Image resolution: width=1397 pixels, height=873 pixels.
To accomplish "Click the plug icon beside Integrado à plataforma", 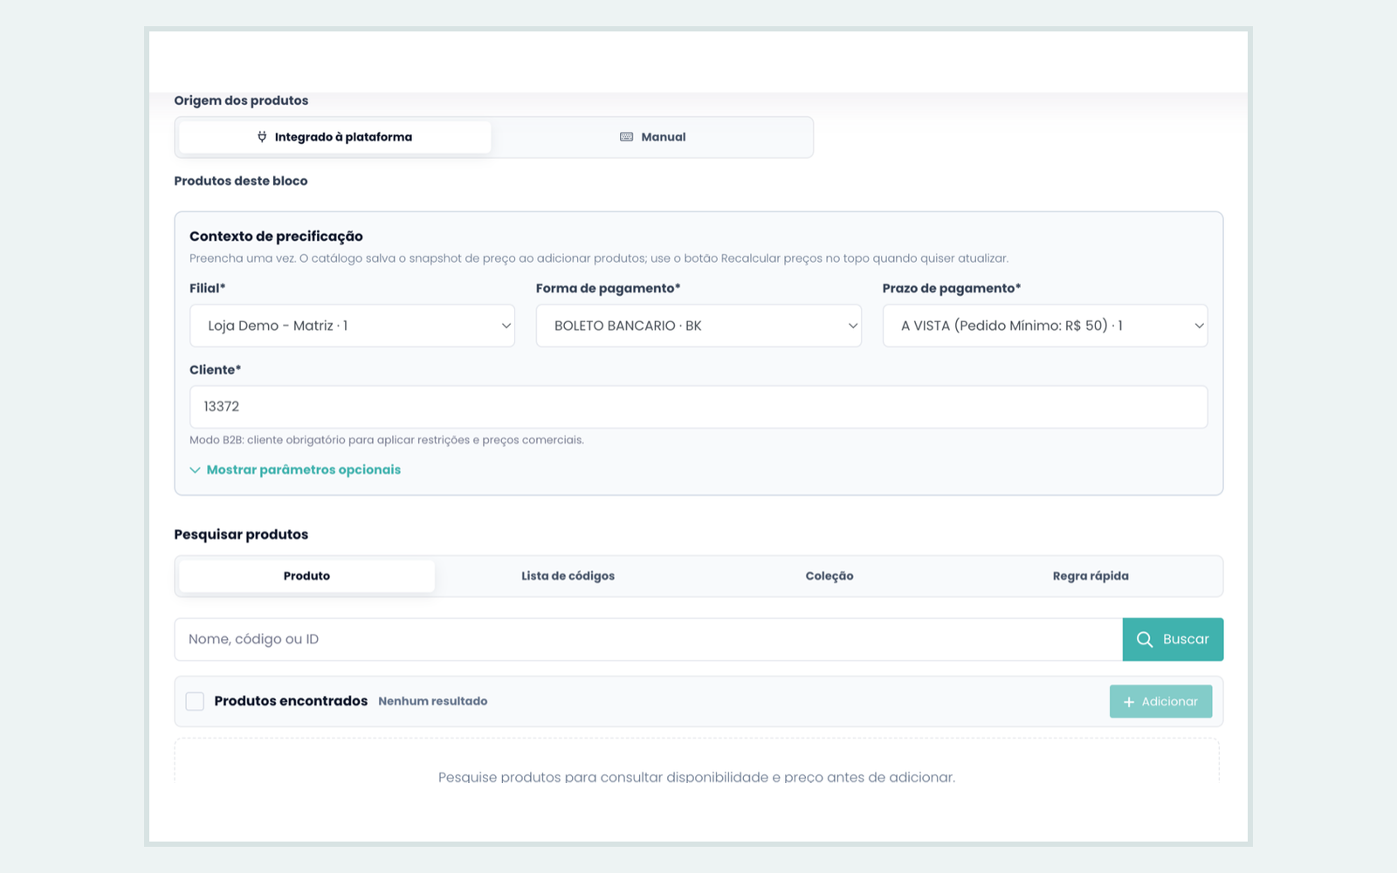I will tap(262, 137).
